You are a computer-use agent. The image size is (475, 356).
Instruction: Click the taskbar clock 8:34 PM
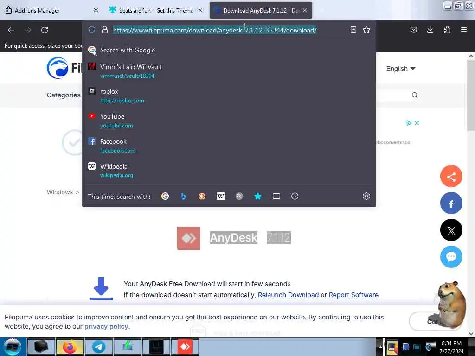(x=451, y=347)
